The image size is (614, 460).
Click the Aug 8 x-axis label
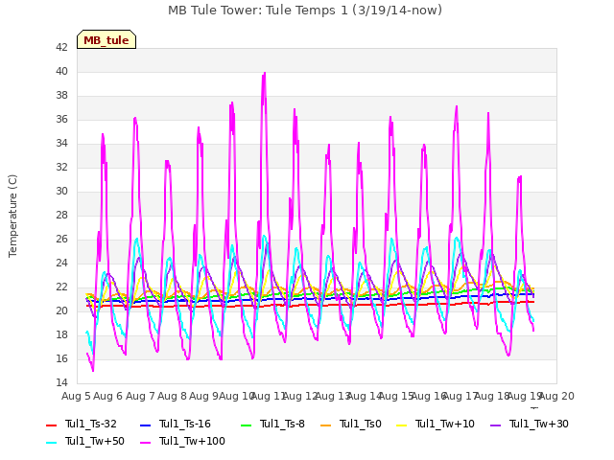pyautogui.click(x=172, y=396)
